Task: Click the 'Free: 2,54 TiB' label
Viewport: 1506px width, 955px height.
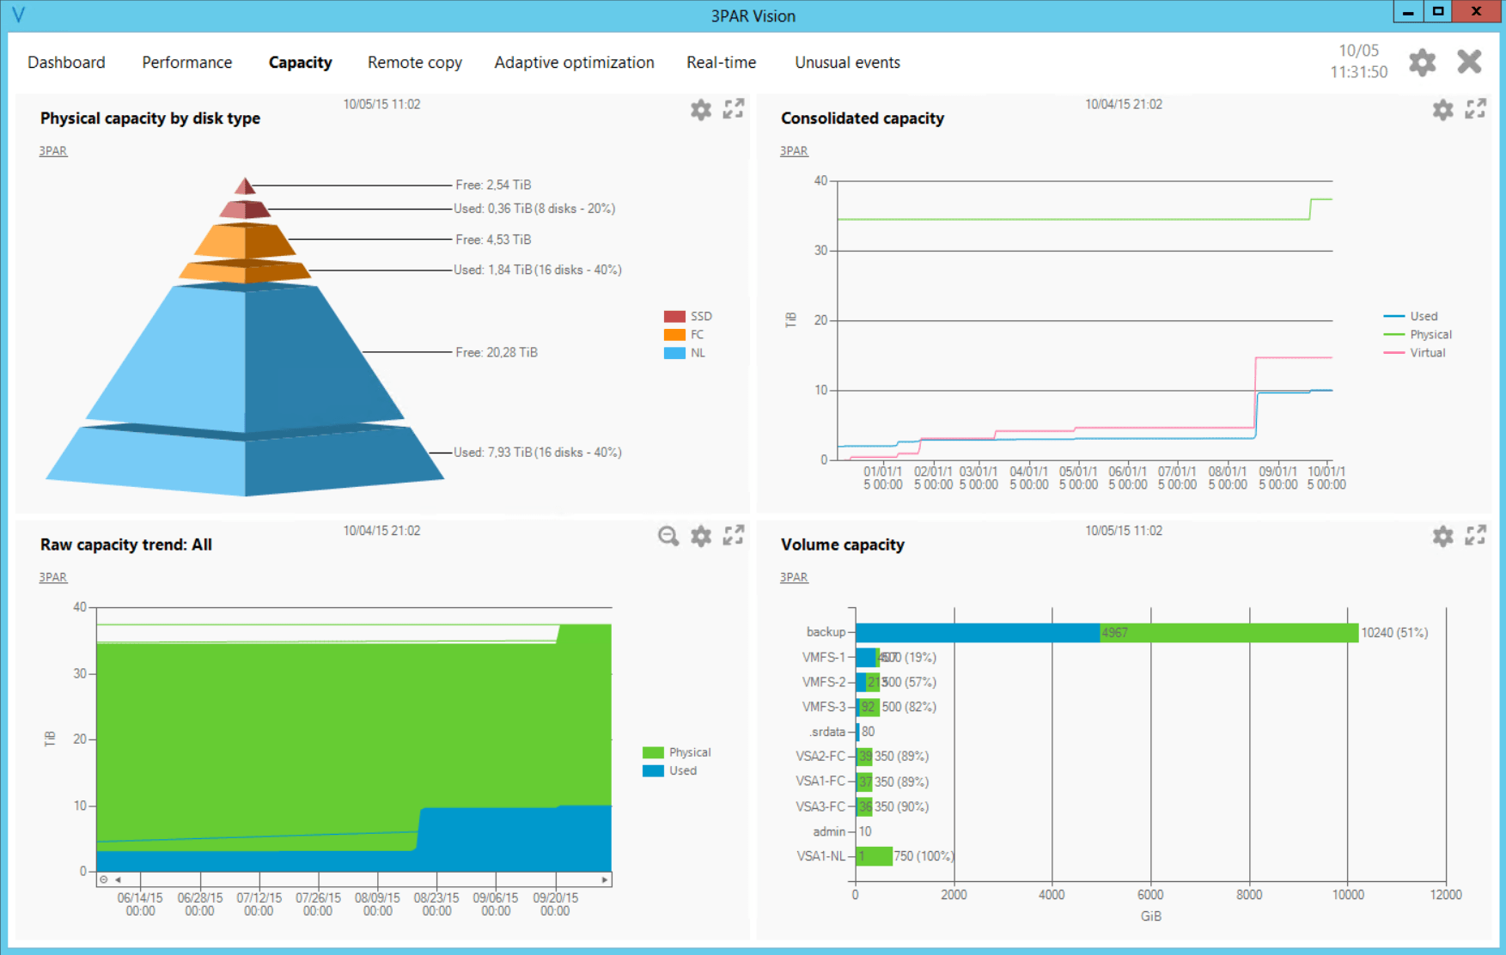Action: [493, 185]
